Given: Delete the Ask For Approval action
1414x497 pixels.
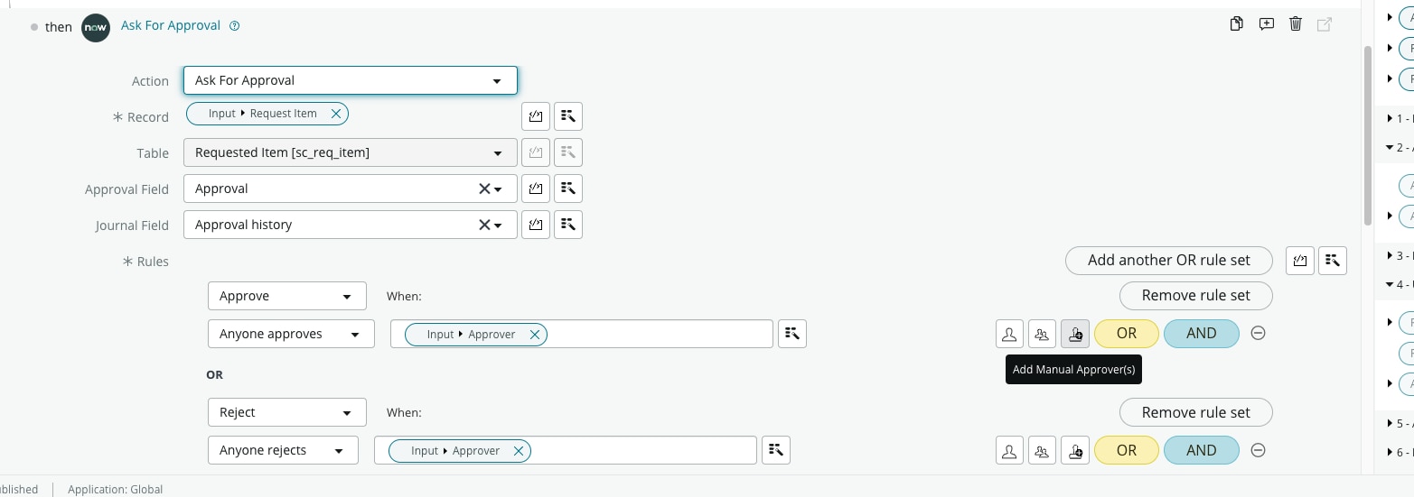Looking at the screenshot, I should click(x=1295, y=24).
